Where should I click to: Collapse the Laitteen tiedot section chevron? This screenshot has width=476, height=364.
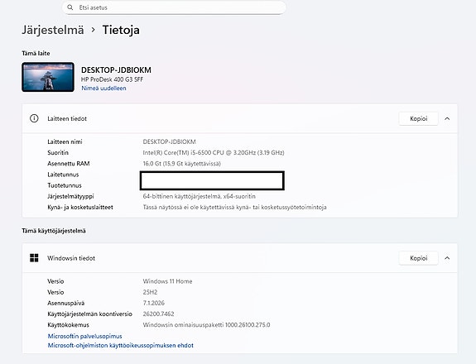[447, 118]
